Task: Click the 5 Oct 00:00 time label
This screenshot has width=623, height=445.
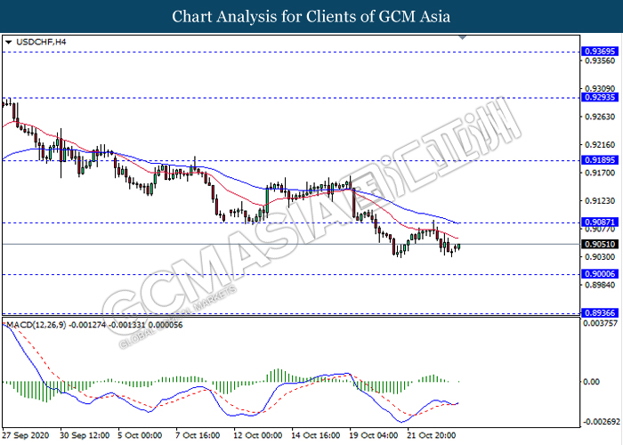Action: pyautogui.click(x=141, y=435)
